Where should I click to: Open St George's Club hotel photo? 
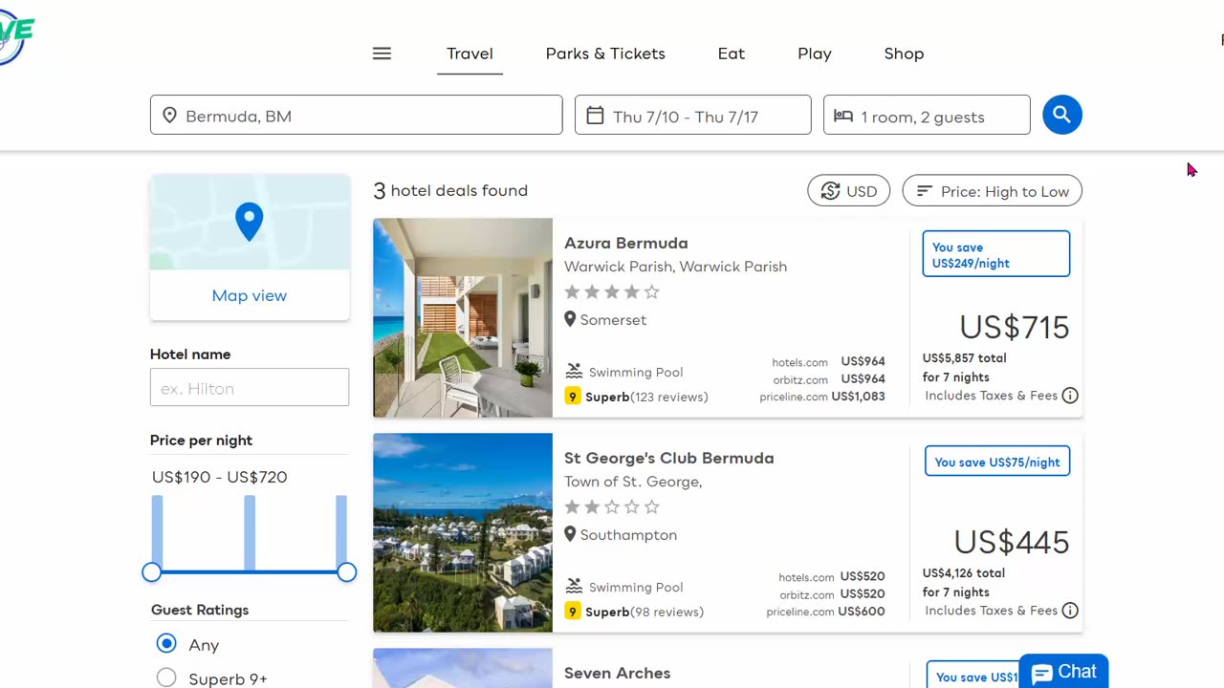(x=463, y=533)
